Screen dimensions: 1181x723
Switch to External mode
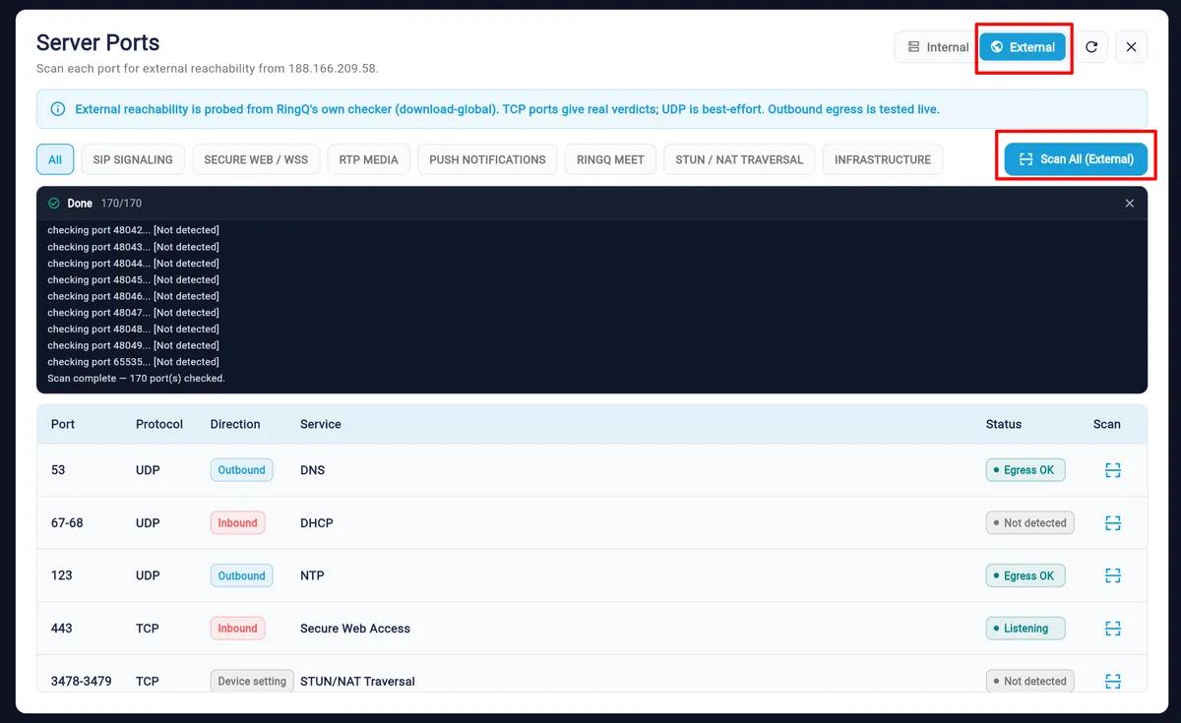[x=1023, y=47]
